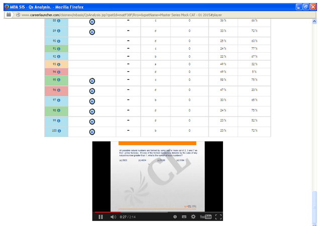This screenshot has width=320, height=226.
Task: Open info icon for question 90
Action: pos(59,41)
